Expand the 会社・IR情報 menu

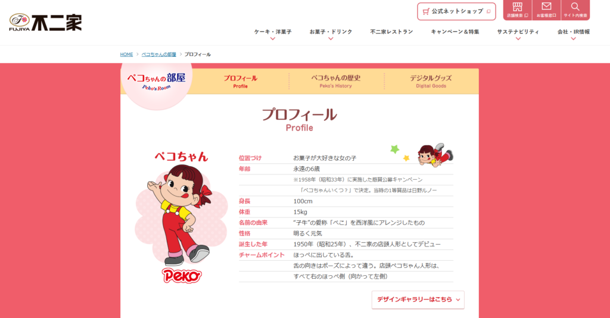573,32
